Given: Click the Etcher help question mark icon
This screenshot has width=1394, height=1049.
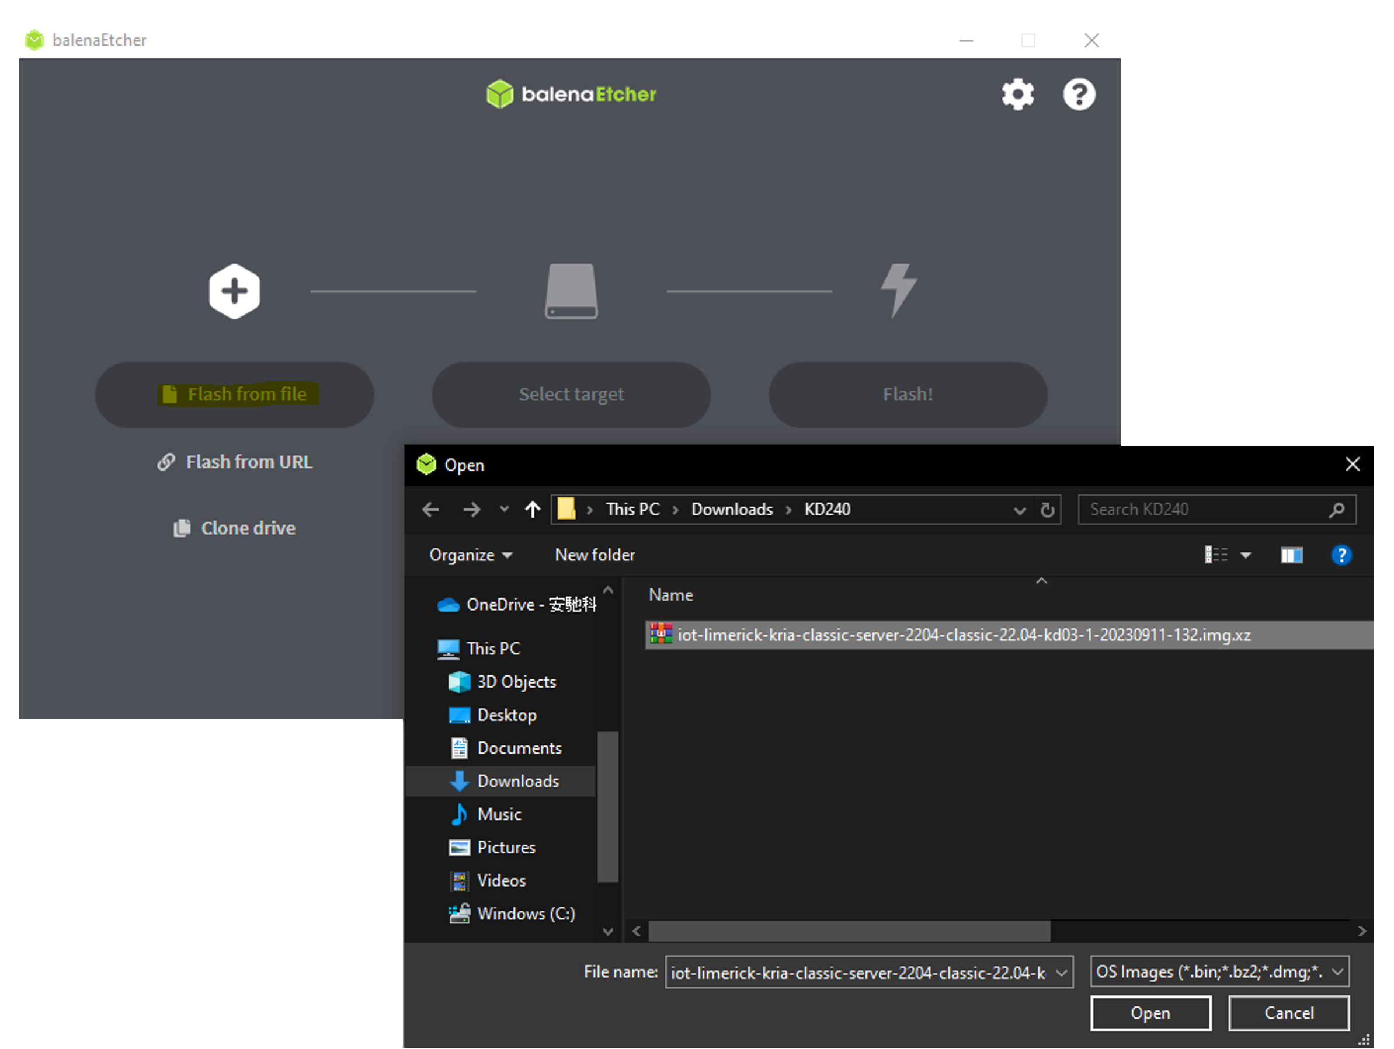Looking at the screenshot, I should [x=1079, y=95].
